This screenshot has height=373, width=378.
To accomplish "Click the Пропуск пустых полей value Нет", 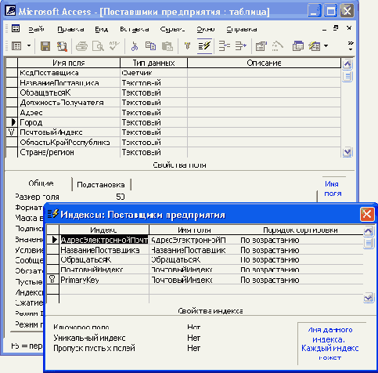I will point(194,348).
